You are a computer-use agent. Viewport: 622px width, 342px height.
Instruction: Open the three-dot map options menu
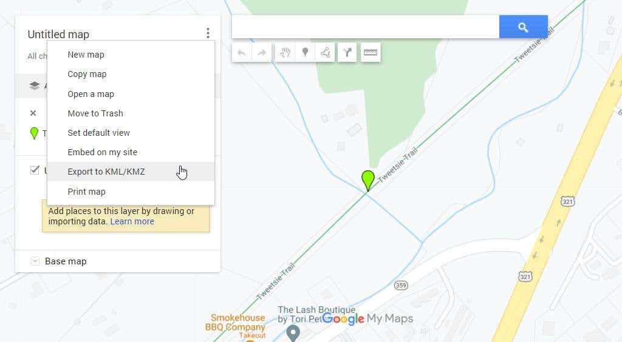click(208, 33)
